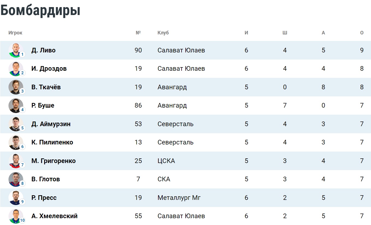Open Авангард club in Ткачёв row

pos(172,87)
